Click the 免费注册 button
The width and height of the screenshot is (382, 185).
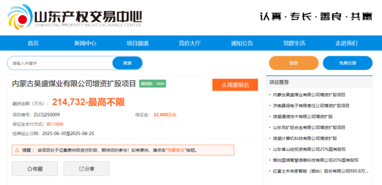point(348,63)
